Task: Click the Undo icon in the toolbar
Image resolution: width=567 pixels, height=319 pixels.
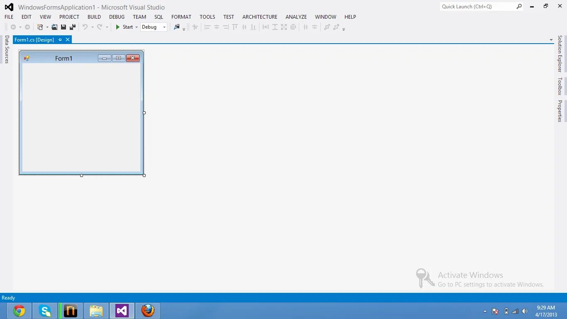Action: click(85, 27)
